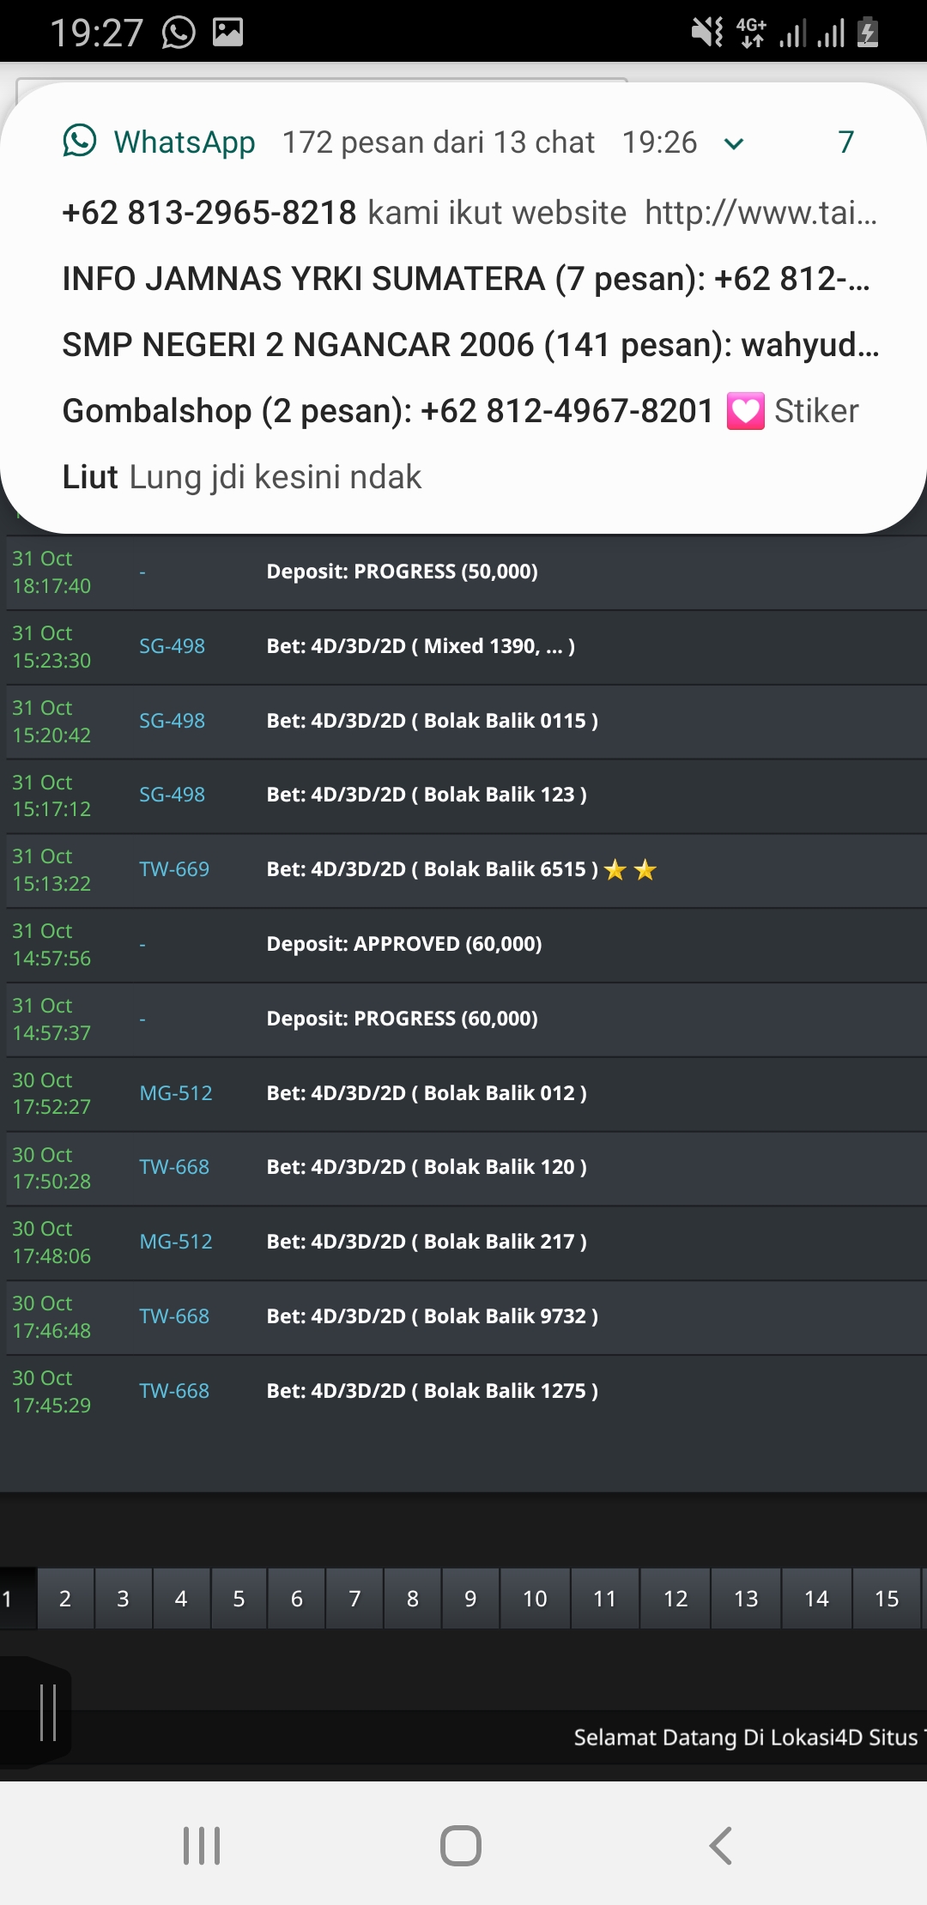Open the TW-669 draw link
927x1905 pixels.
point(174,869)
